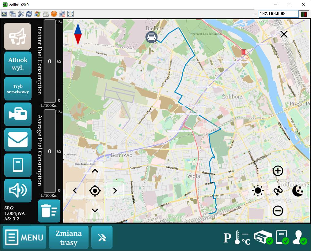Click the green-red connection status indicator

pos(304,14)
